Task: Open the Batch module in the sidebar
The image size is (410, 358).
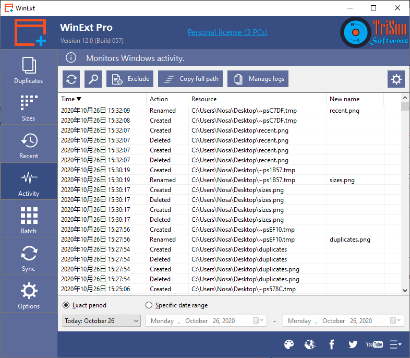Action: click(x=29, y=219)
